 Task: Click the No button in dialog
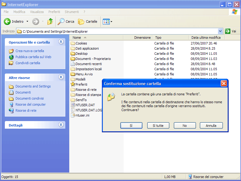click(x=185, y=125)
